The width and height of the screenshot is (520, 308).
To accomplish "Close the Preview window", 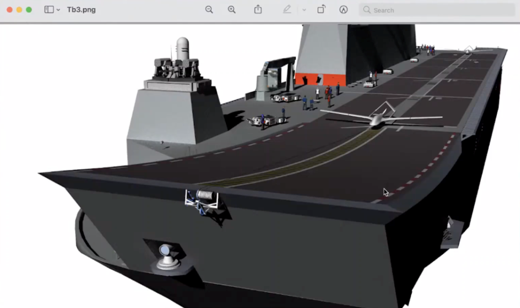I will coord(10,10).
